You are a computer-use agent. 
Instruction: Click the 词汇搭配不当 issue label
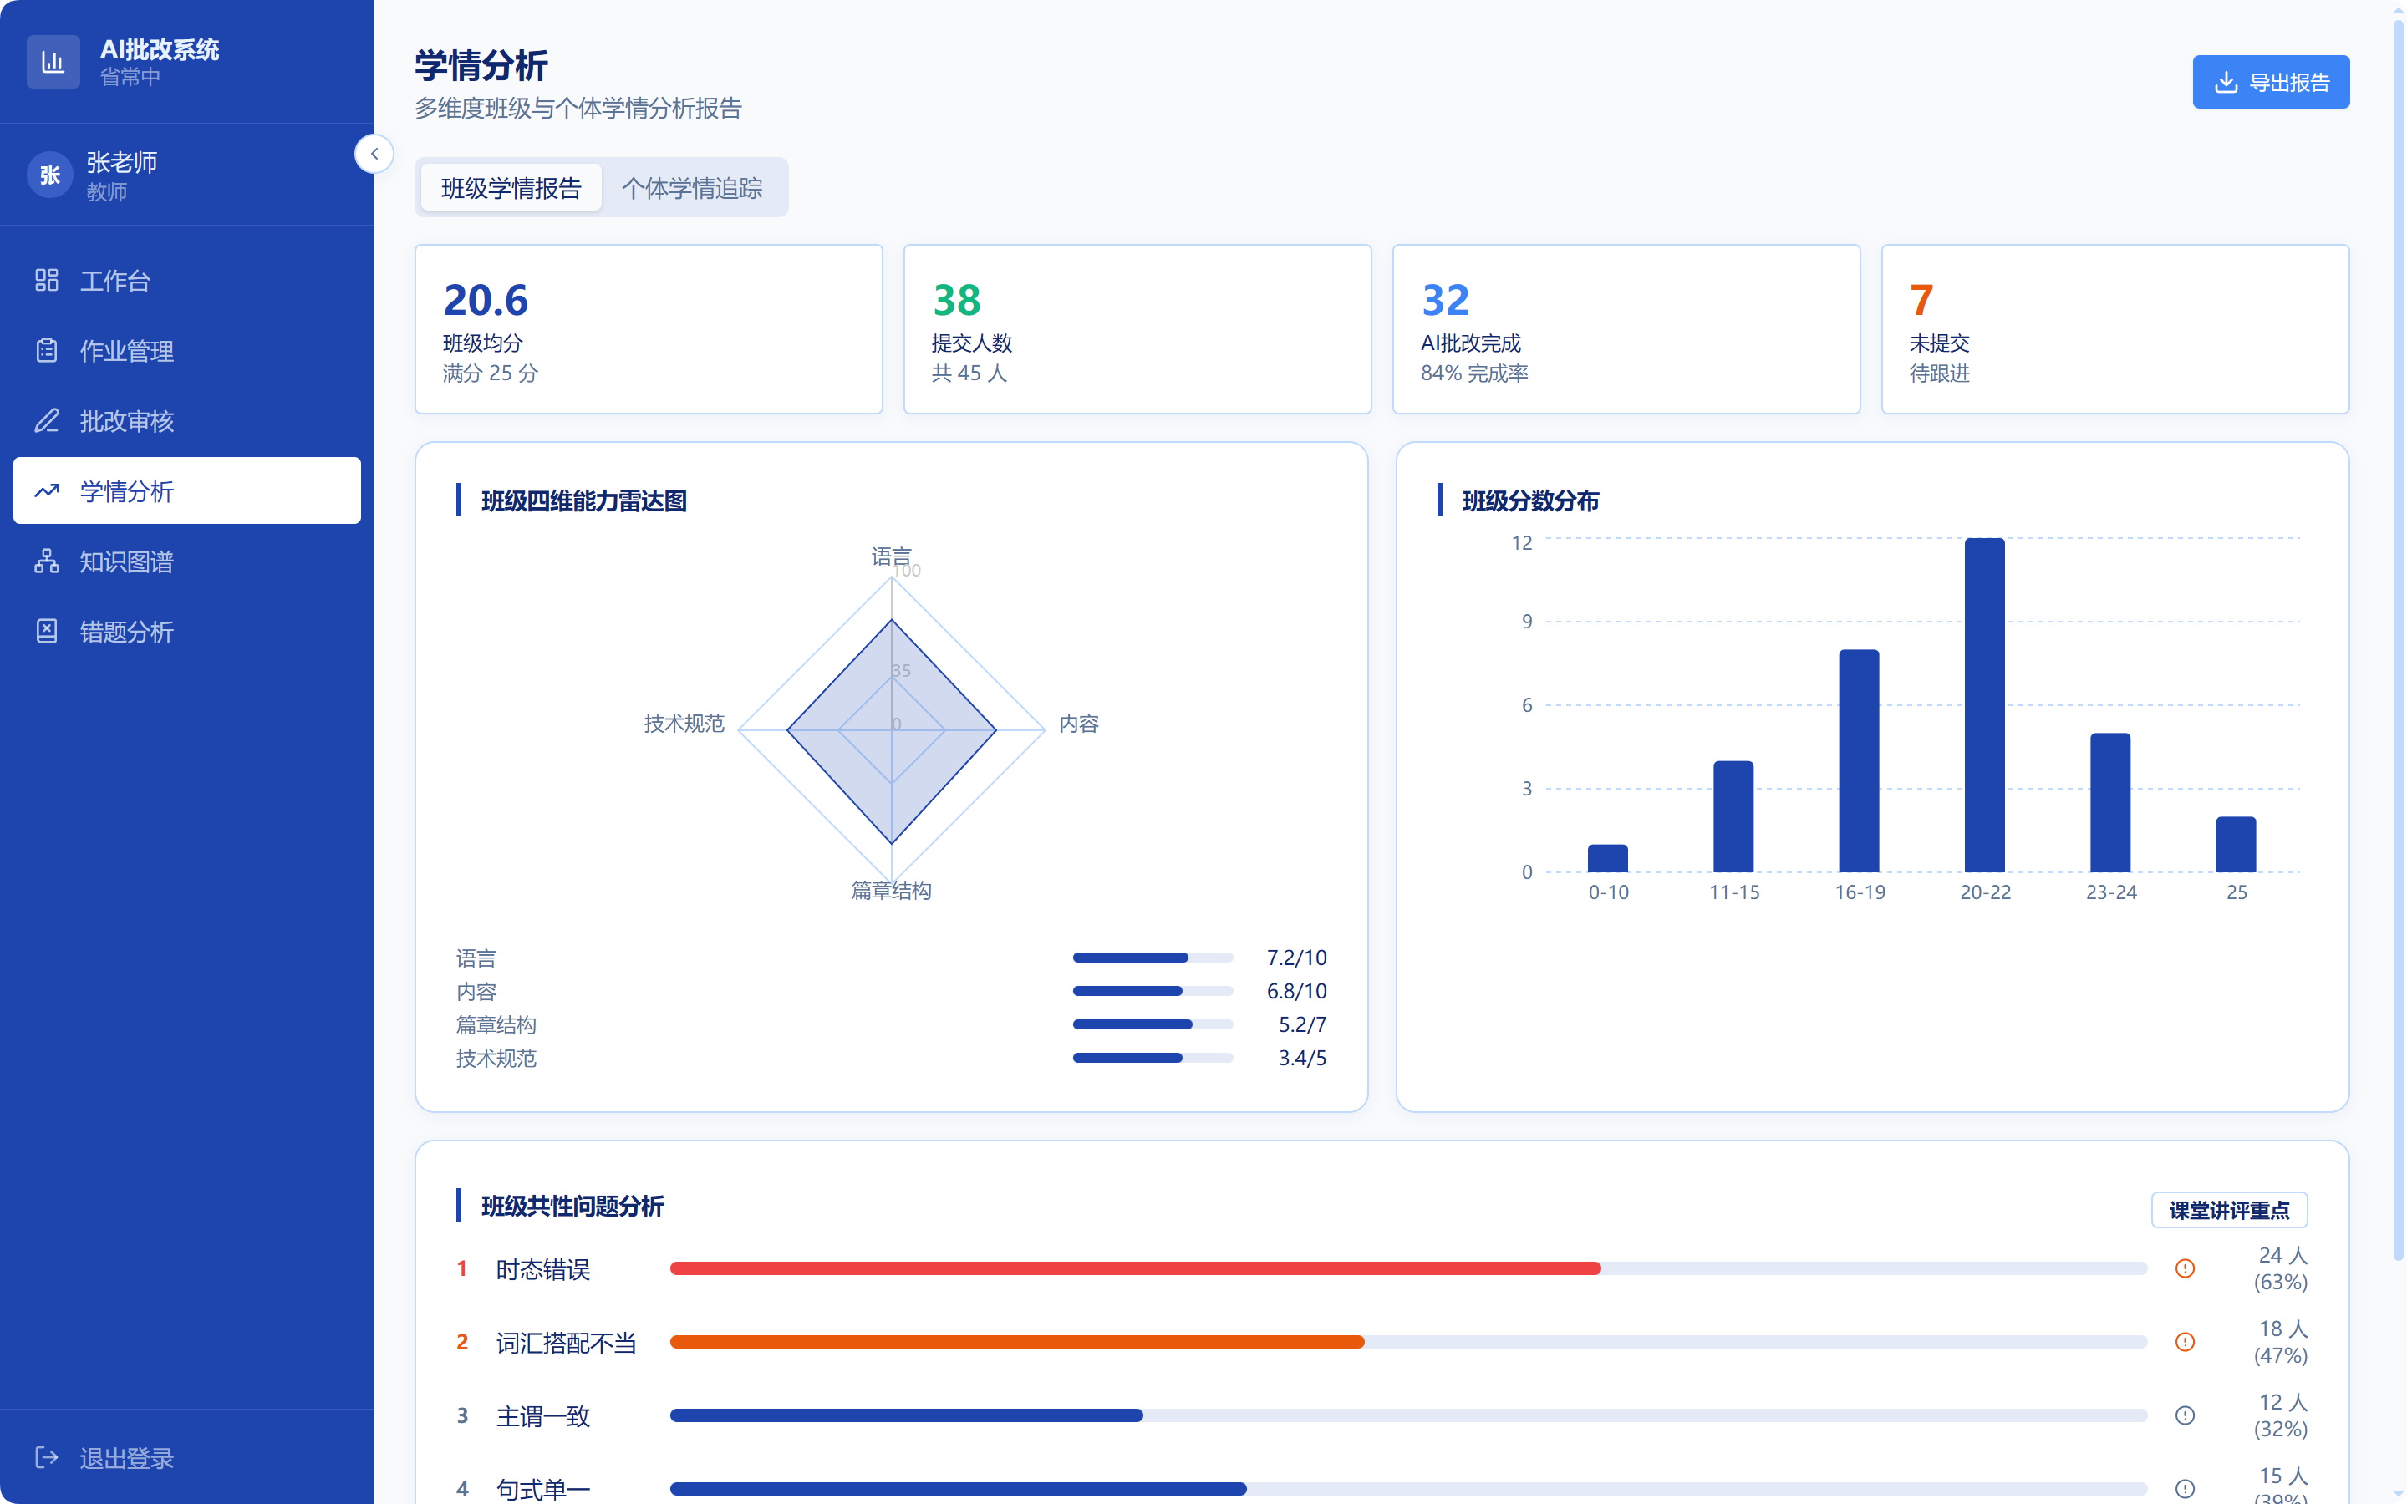click(566, 1343)
